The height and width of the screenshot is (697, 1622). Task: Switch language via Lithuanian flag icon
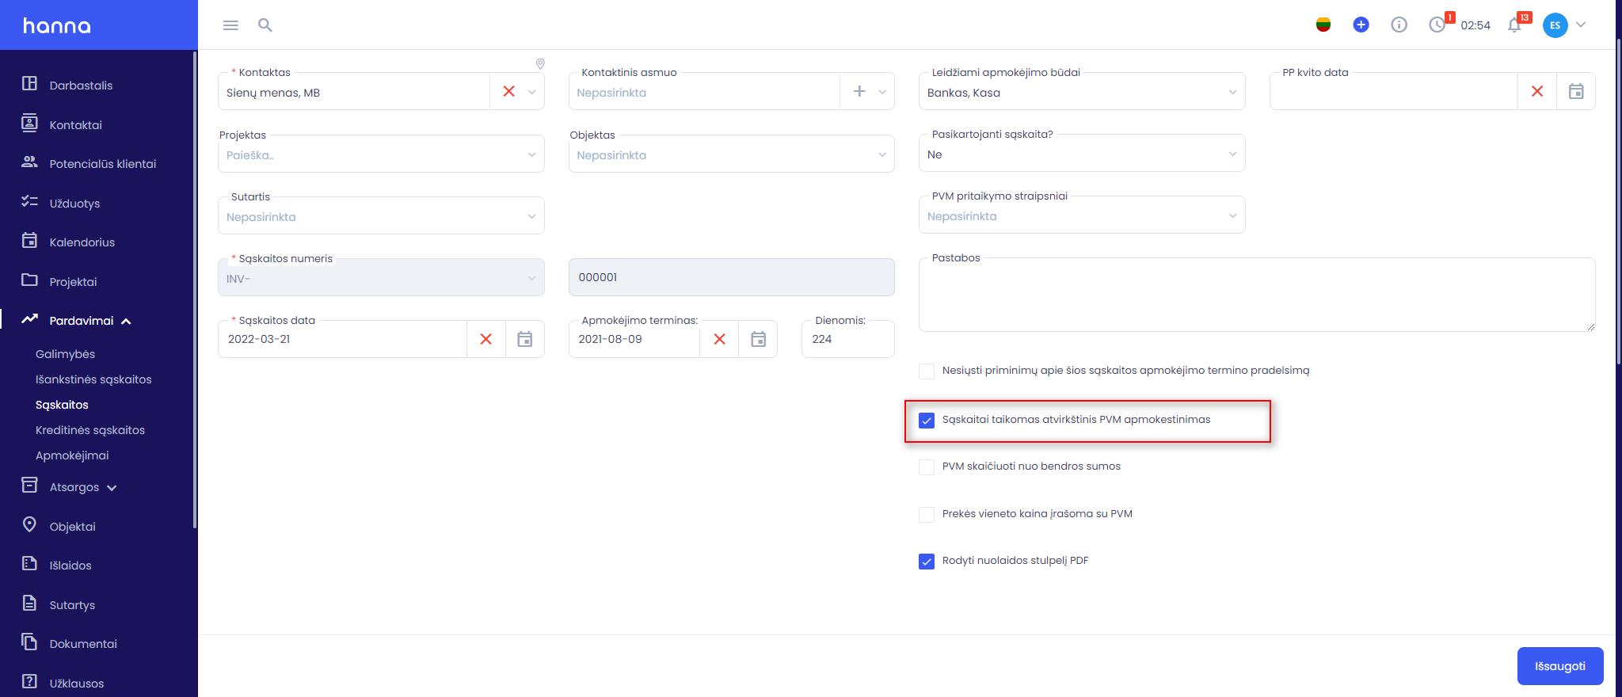click(1323, 25)
